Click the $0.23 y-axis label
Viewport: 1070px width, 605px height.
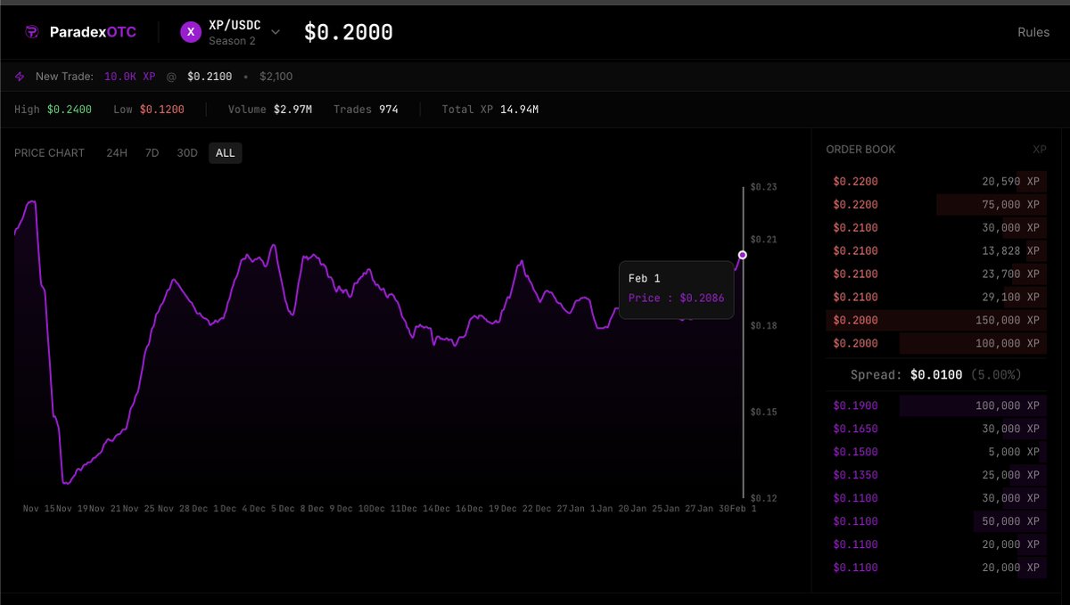click(x=764, y=187)
